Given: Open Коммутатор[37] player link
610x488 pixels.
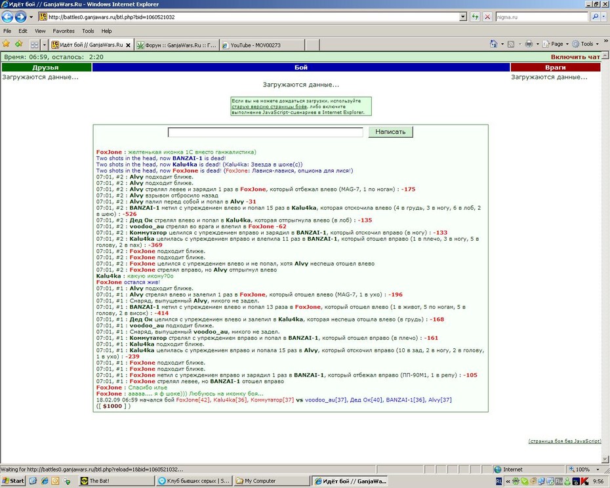Looking at the screenshot, I should click(272, 399).
